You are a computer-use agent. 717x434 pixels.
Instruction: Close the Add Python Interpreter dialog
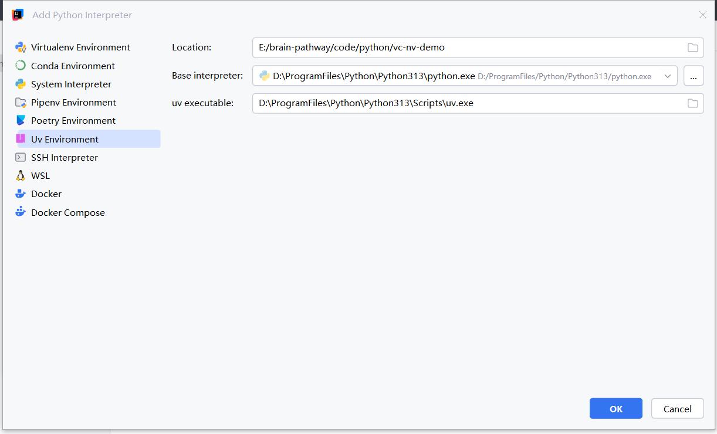[x=703, y=15]
